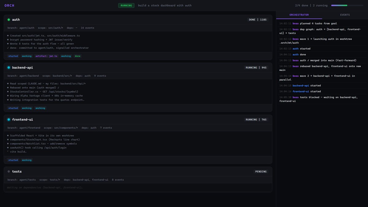Click the 'RUNNING | 94S' badge on backend-api

(x=256, y=67)
